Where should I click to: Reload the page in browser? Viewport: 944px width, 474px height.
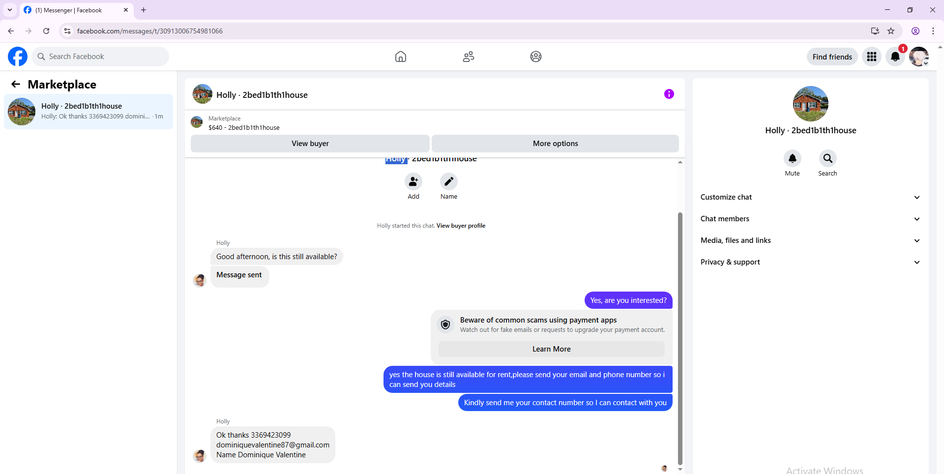click(46, 31)
